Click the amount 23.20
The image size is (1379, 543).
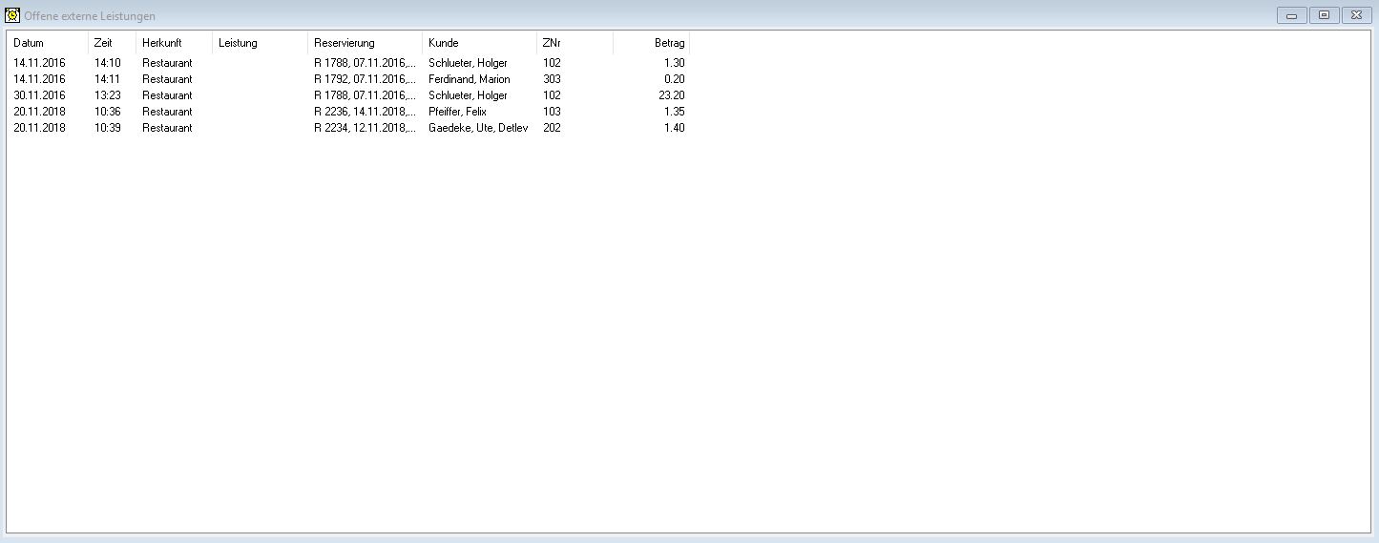672,95
